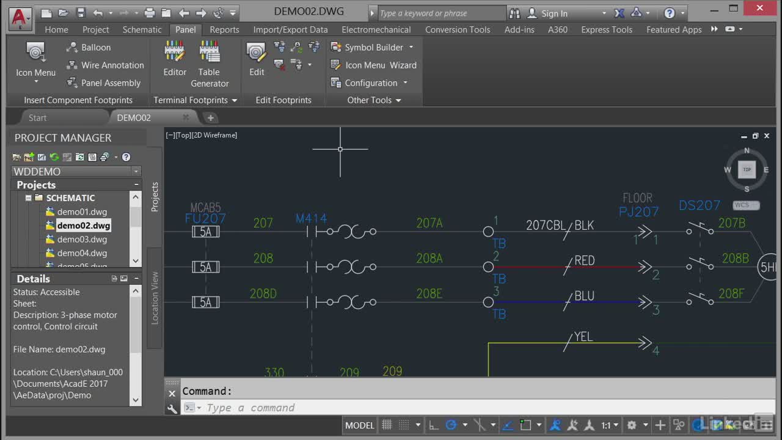This screenshot has width=782, height=440.
Task: Switch to the Start document tab
Action: [37, 117]
